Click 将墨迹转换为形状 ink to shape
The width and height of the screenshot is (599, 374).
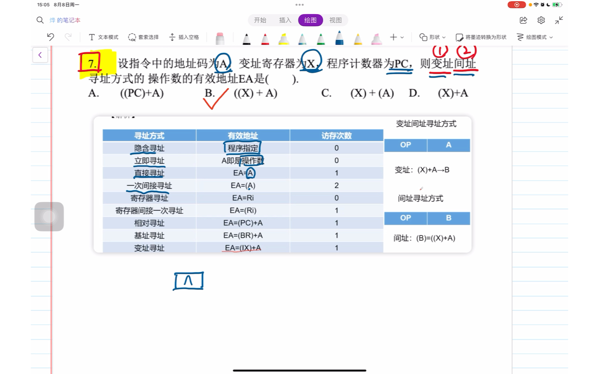point(481,37)
